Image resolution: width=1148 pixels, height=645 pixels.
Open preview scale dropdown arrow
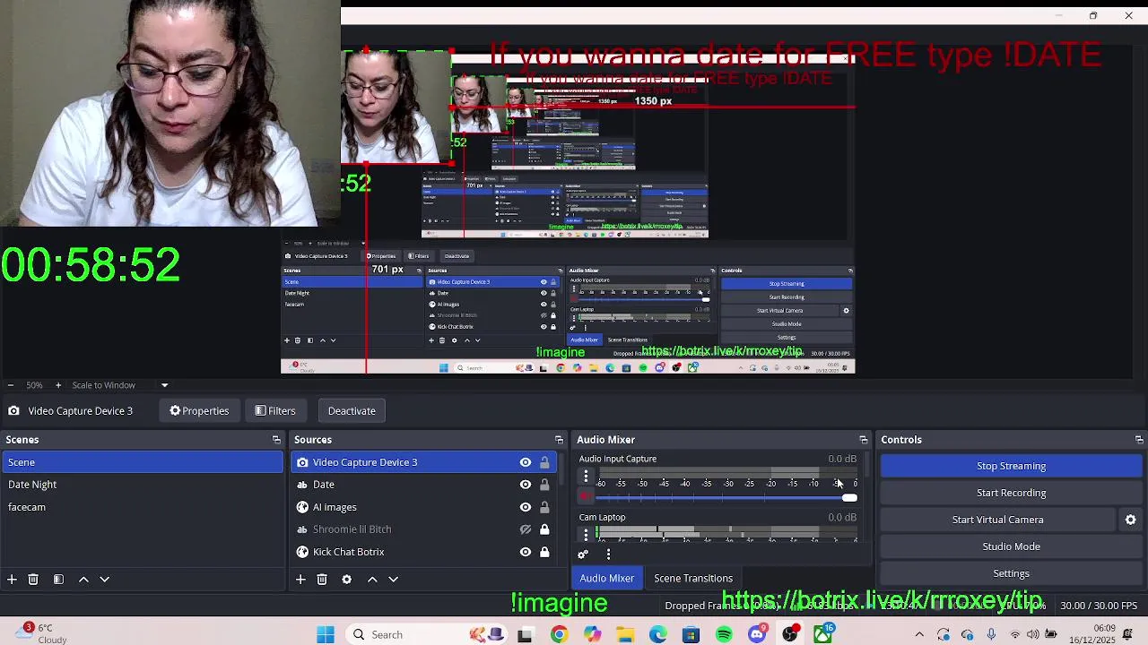click(164, 385)
